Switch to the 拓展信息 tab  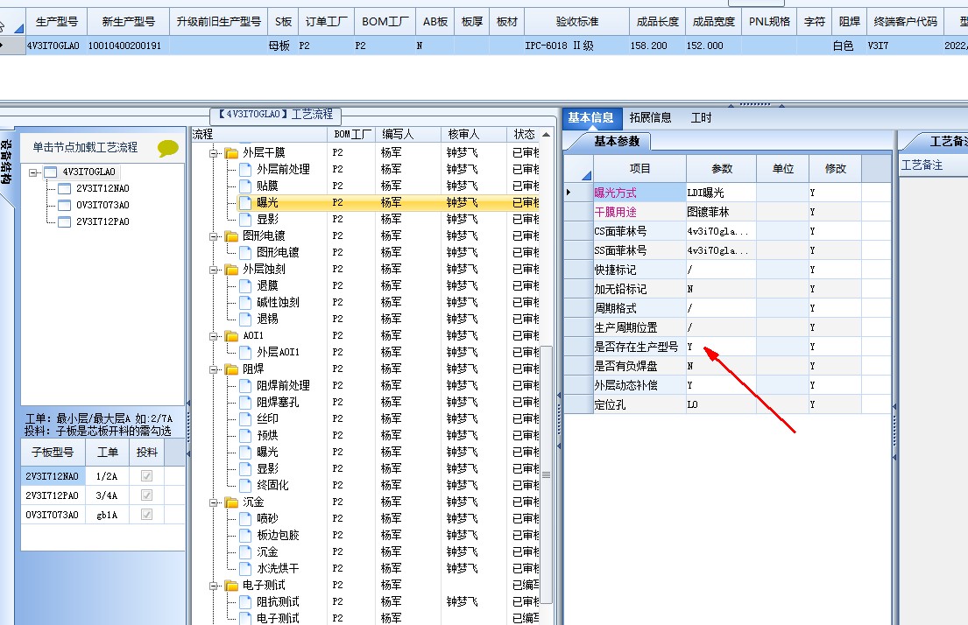(x=650, y=118)
